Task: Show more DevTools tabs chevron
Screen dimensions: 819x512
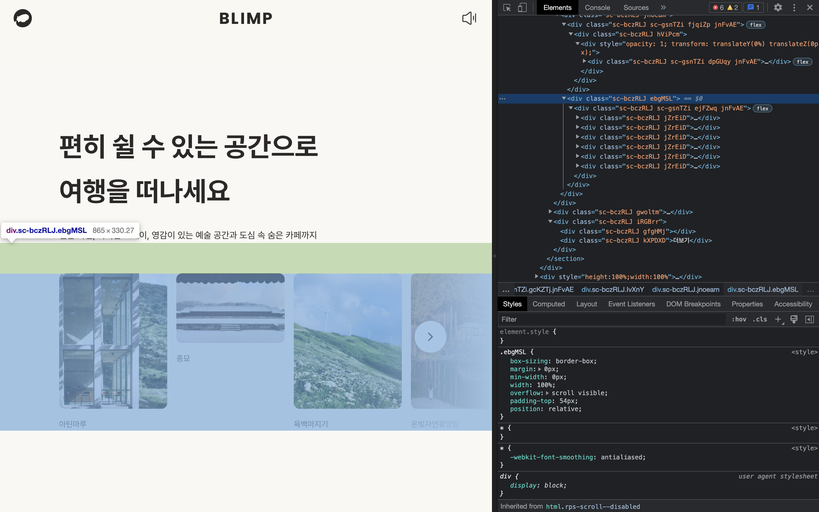Action: [x=663, y=7]
